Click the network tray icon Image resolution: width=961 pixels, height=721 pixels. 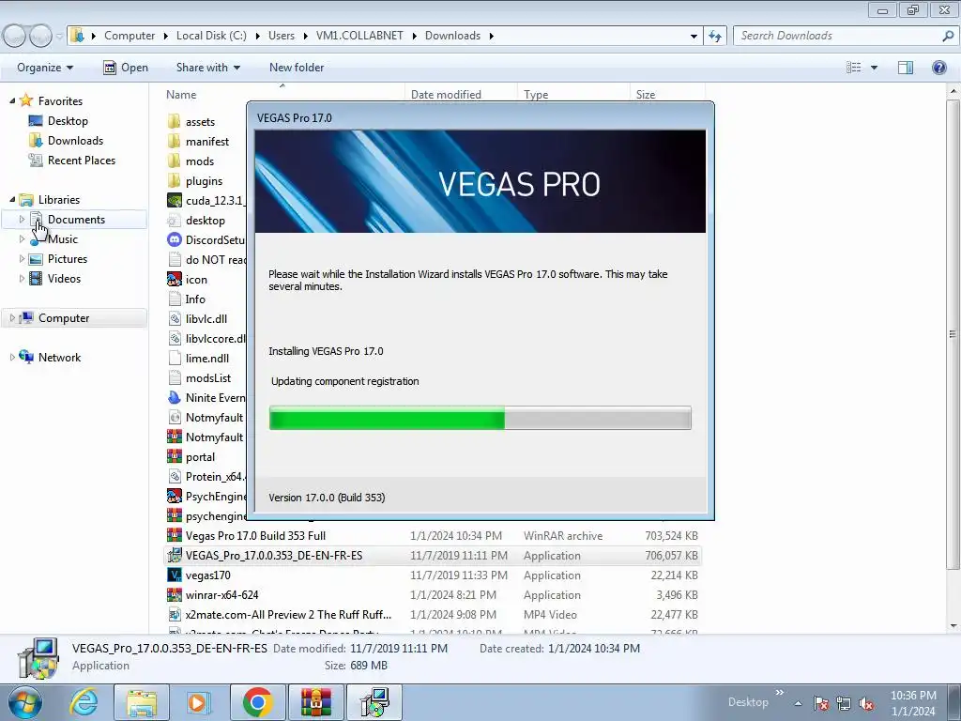pyautogui.click(x=844, y=704)
